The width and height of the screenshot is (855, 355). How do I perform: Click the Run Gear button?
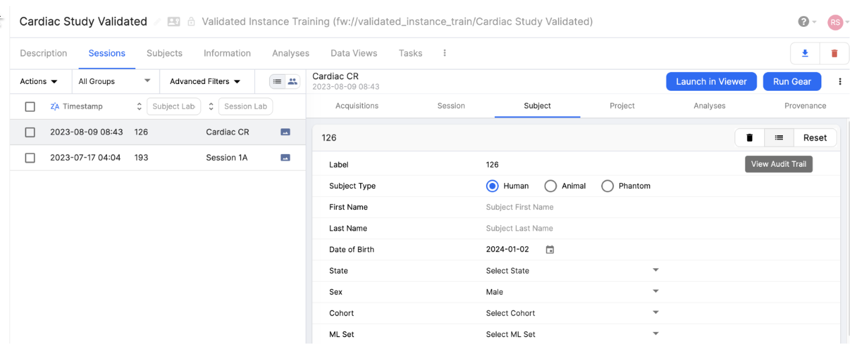click(x=792, y=81)
